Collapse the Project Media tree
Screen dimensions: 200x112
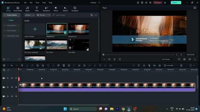click(5, 15)
